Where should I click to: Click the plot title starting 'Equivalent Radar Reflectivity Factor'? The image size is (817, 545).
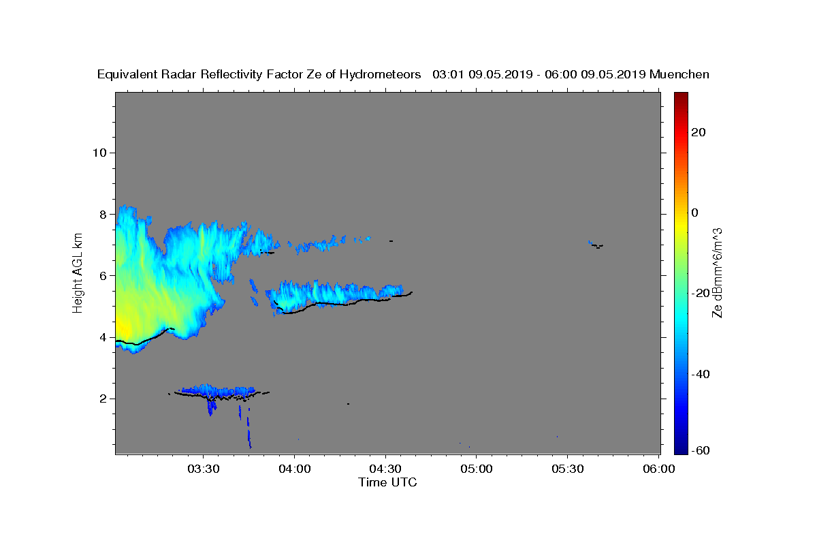pyautogui.click(x=403, y=74)
